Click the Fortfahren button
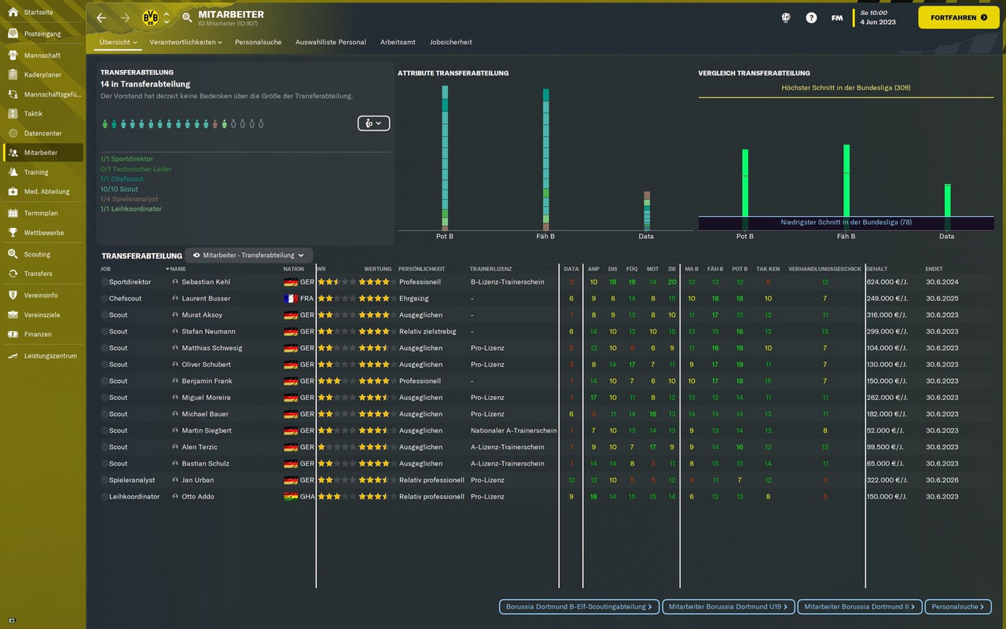This screenshot has width=1006, height=629. (x=958, y=17)
